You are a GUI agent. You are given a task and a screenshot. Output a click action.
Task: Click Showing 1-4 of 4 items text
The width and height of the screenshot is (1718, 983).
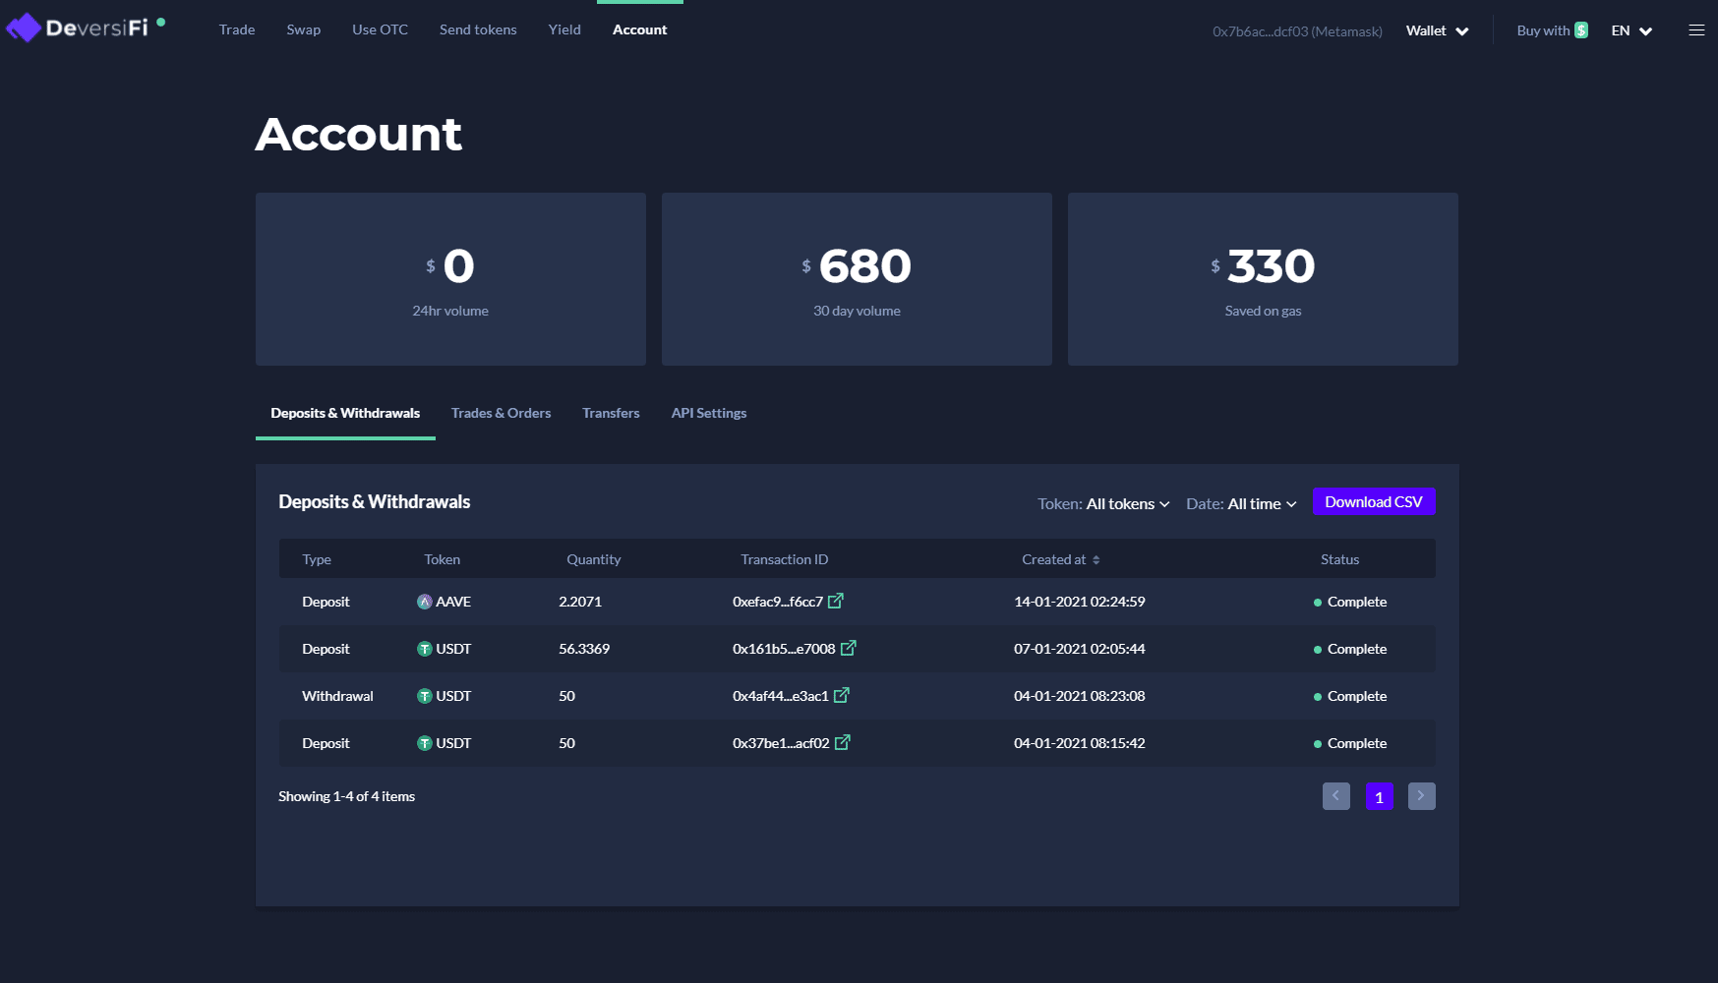pos(346,796)
